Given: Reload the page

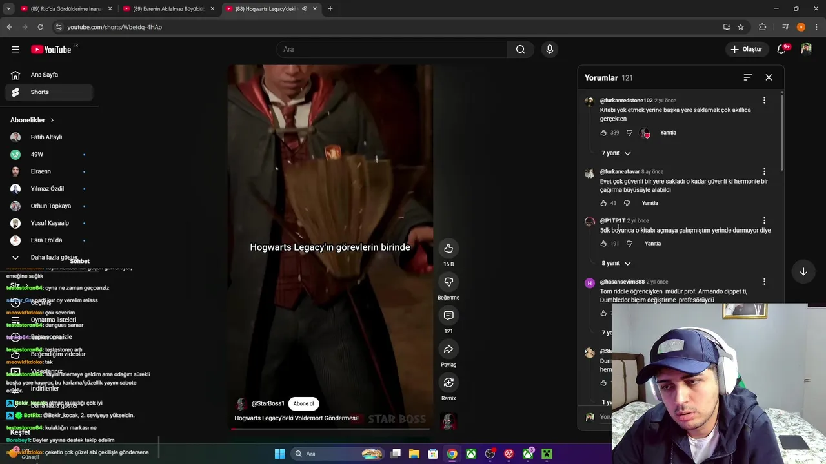Looking at the screenshot, I should (x=40, y=27).
